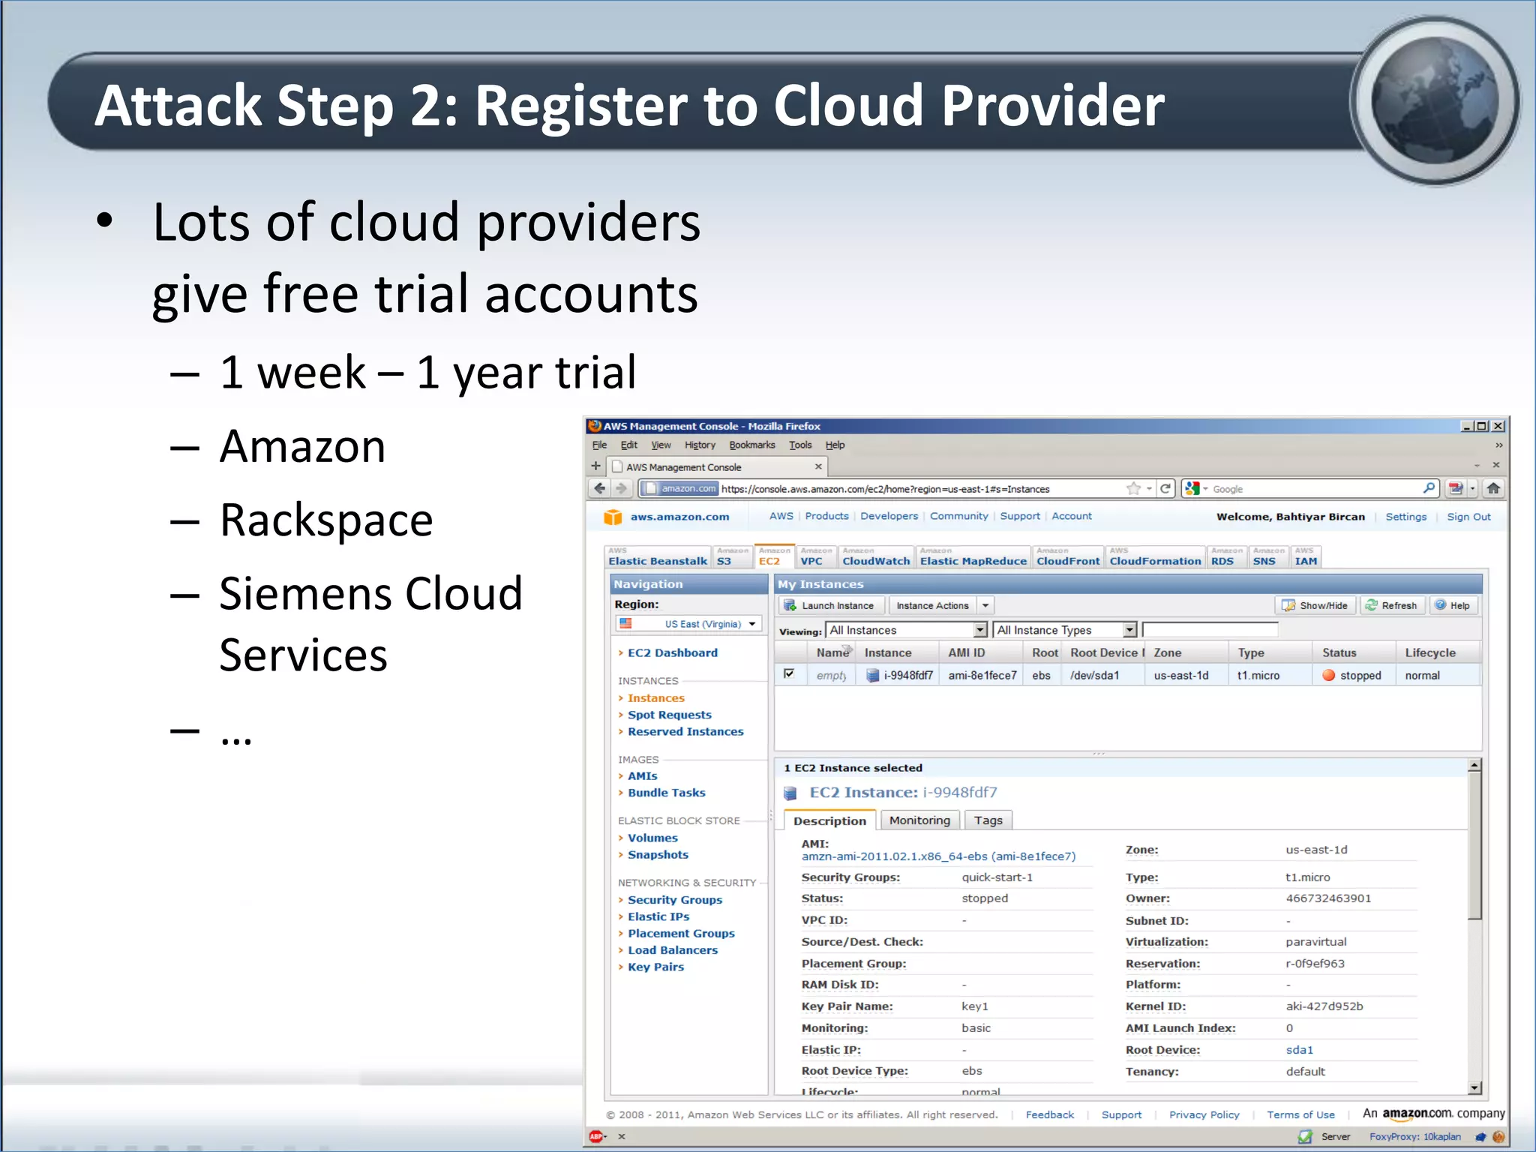
Task: Click the Refresh button
Action: (1392, 605)
